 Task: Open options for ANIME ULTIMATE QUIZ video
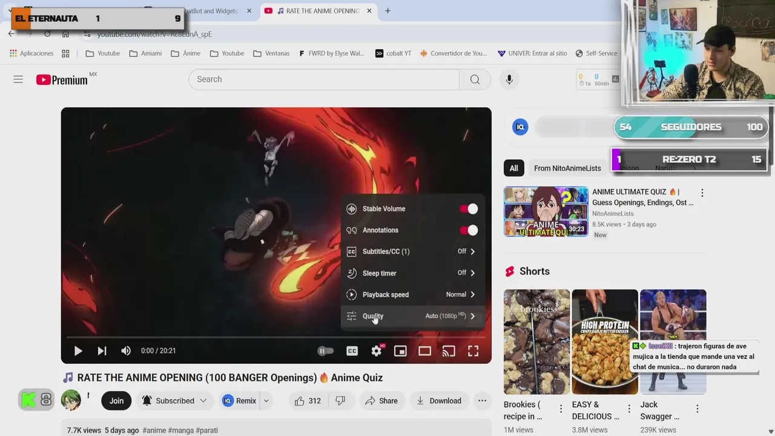click(702, 193)
